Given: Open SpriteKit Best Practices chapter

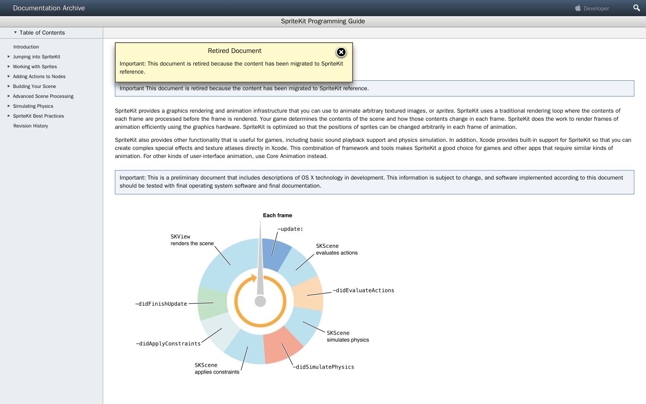Looking at the screenshot, I should pyautogui.click(x=38, y=116).
